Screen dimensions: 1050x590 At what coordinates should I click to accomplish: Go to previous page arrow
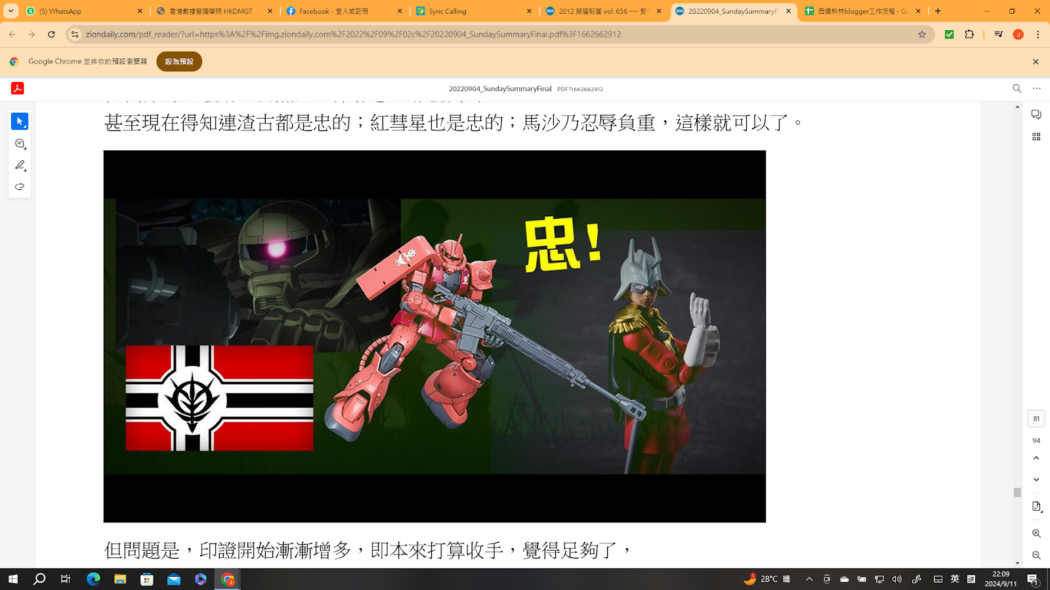click(x=1036, y=458)
